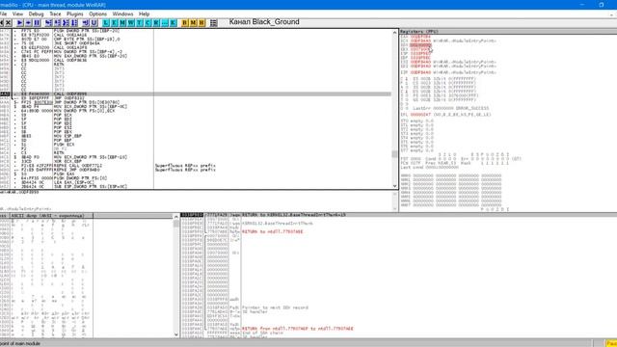Open the appearance options list icon
Image resolution: width=617 pixels, height=347 pixels.
(x=213, y=23)
